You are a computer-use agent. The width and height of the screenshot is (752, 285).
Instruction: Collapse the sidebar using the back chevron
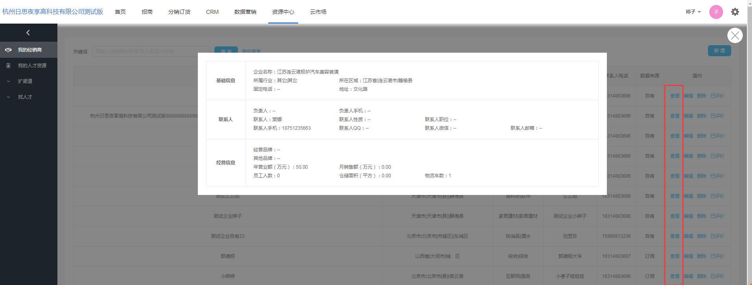[28, 33]
